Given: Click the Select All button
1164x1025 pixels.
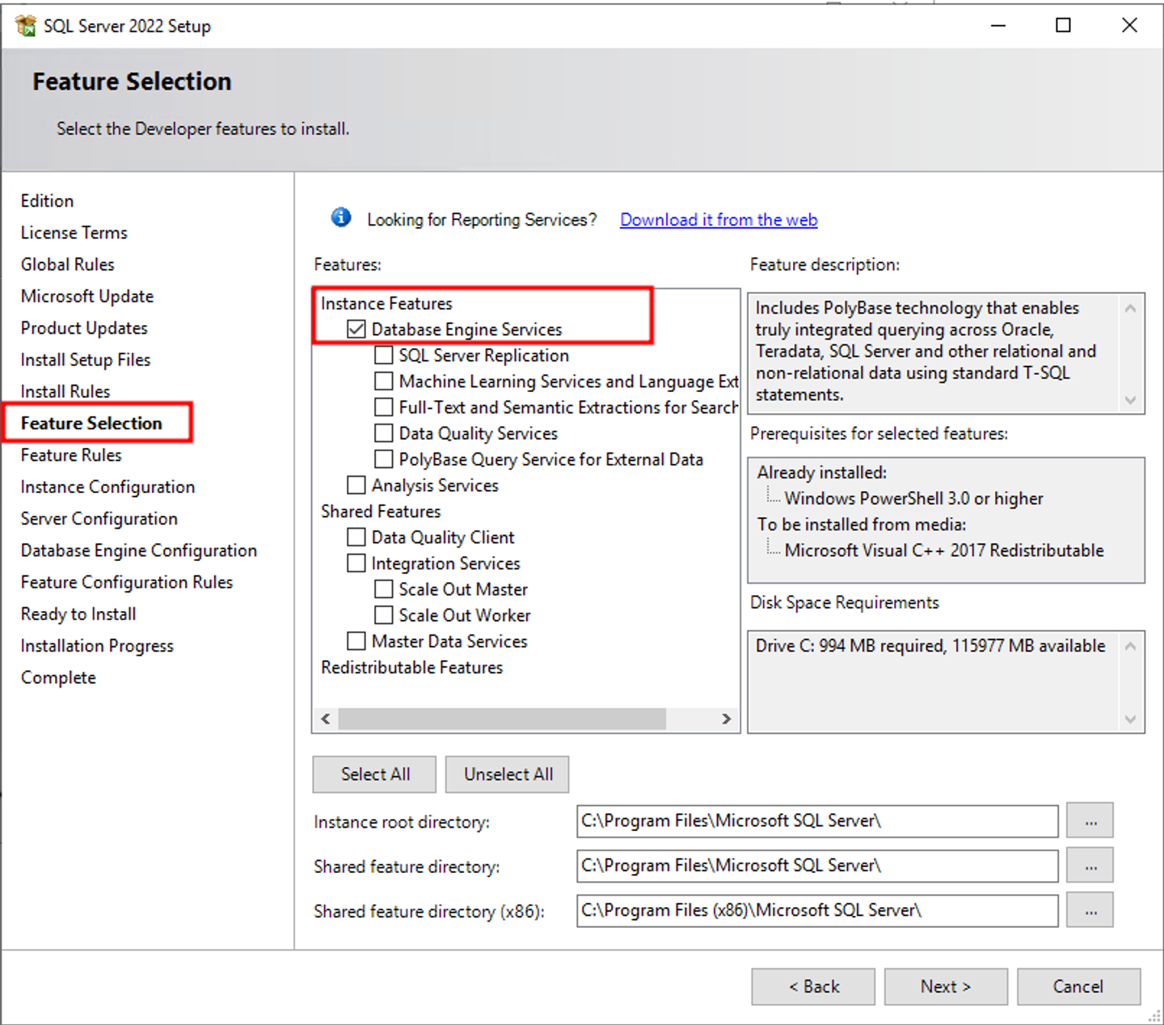Looking at the screenshot, I should tap(374, 774).
